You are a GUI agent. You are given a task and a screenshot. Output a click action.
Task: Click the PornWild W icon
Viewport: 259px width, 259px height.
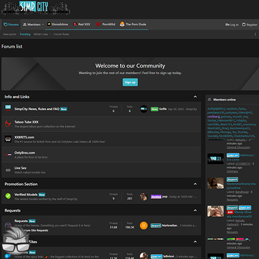[98, 24]
